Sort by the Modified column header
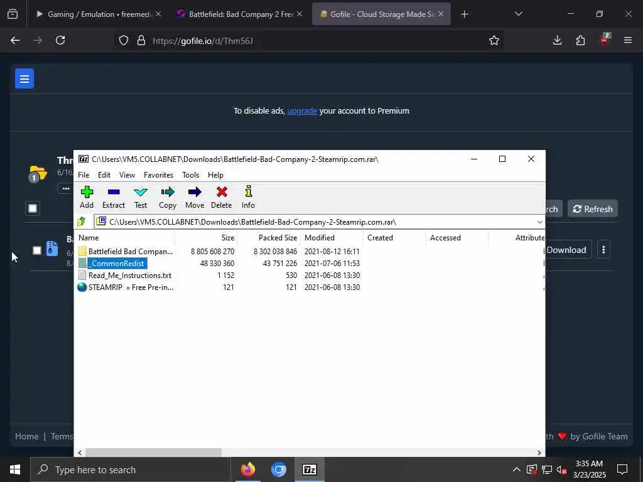643x482 pixels. 332,238
